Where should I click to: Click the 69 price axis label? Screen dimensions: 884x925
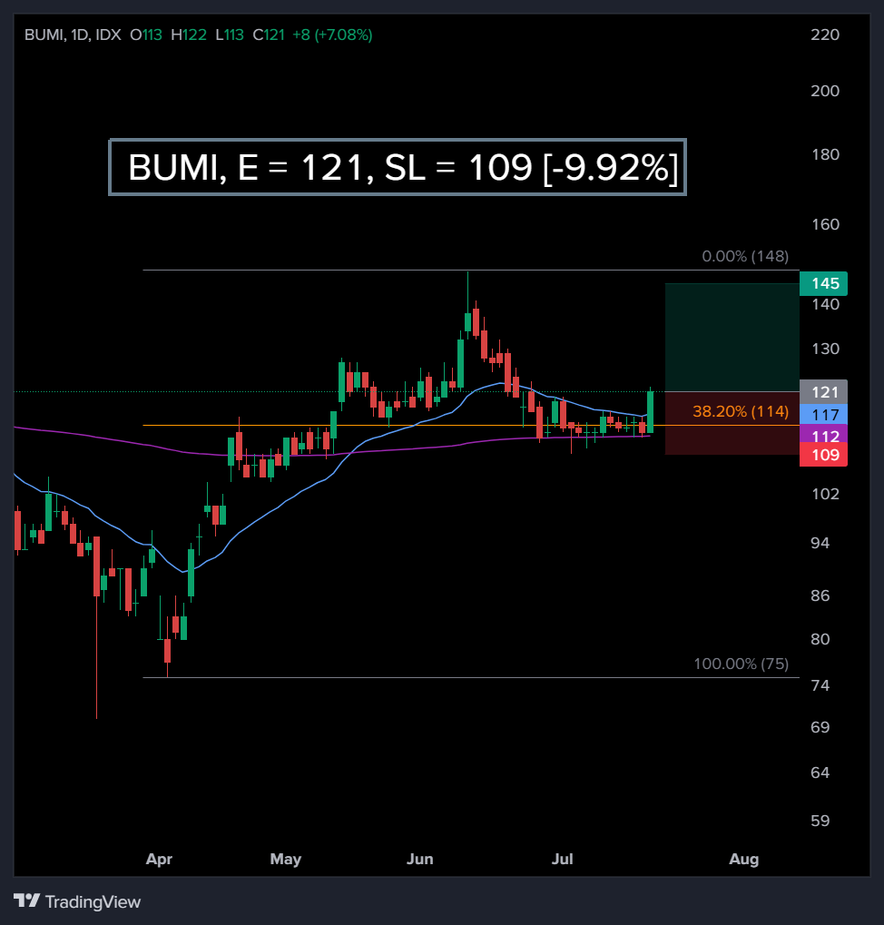(x=820, y=727)
